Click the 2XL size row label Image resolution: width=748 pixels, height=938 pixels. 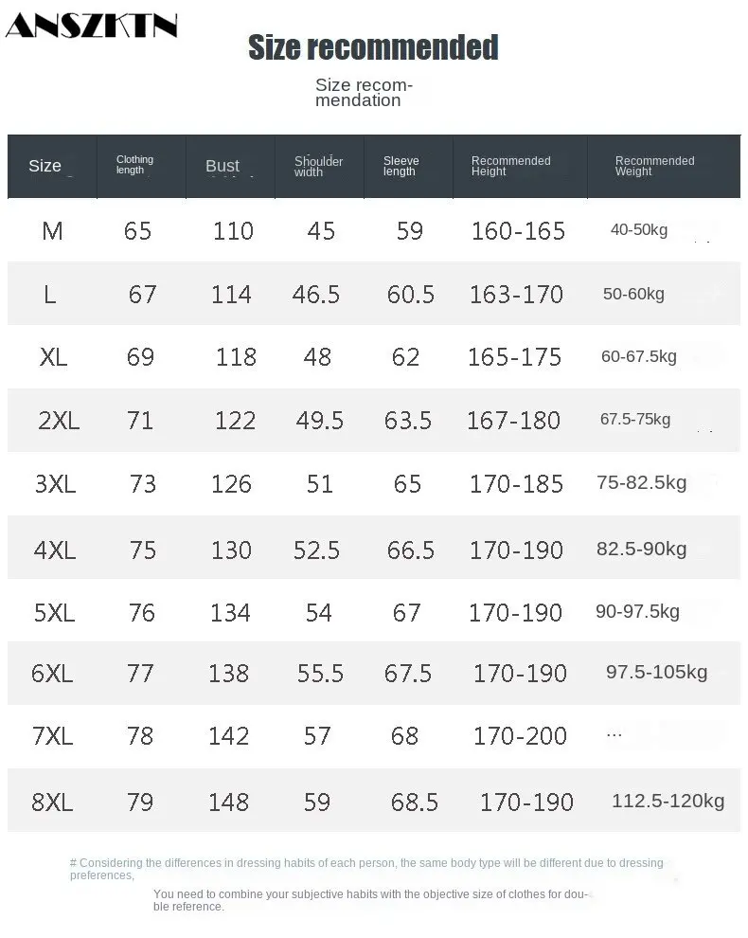point(59,421)
